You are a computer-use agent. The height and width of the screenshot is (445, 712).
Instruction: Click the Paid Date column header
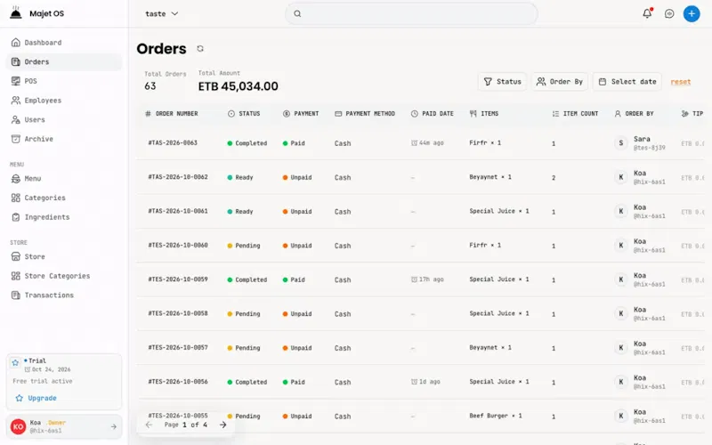[432, 114]
